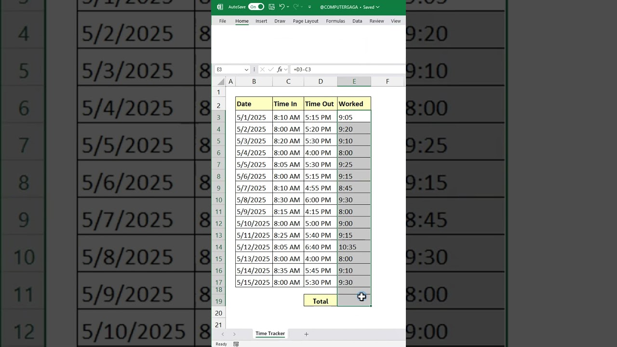The image size is (617, 347).
Task: Click the Time In header cell
Action: pos(288,104)
